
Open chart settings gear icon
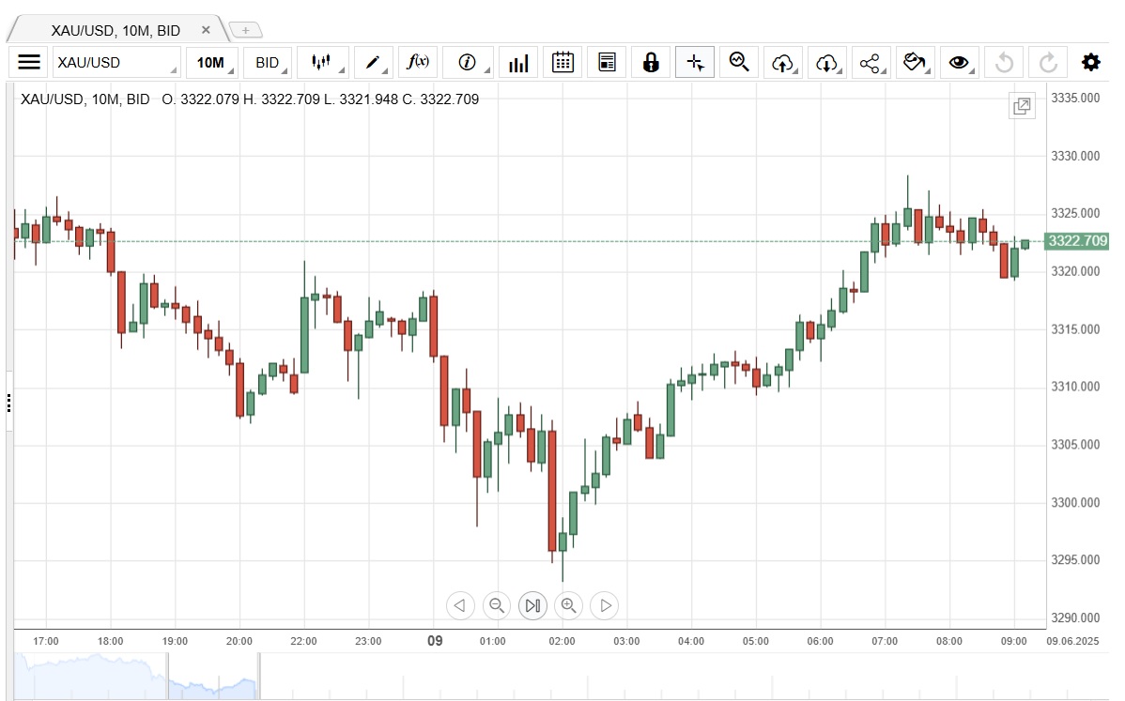(1090, 63)
